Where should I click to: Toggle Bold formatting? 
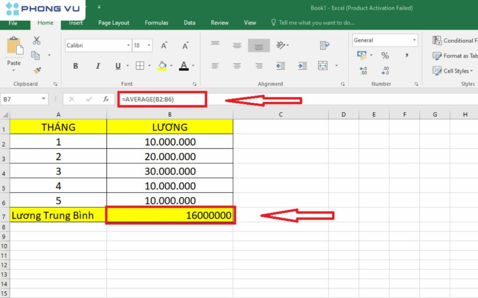coord(76,66)
